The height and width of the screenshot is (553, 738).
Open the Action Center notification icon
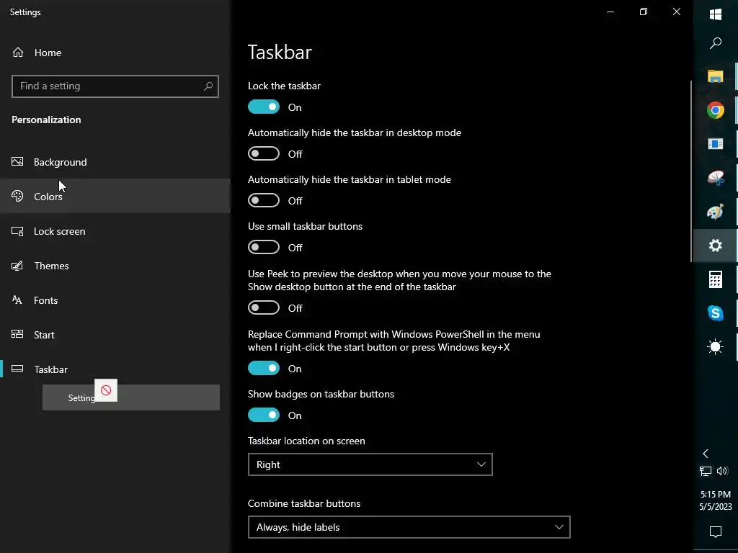click(715, 532)
